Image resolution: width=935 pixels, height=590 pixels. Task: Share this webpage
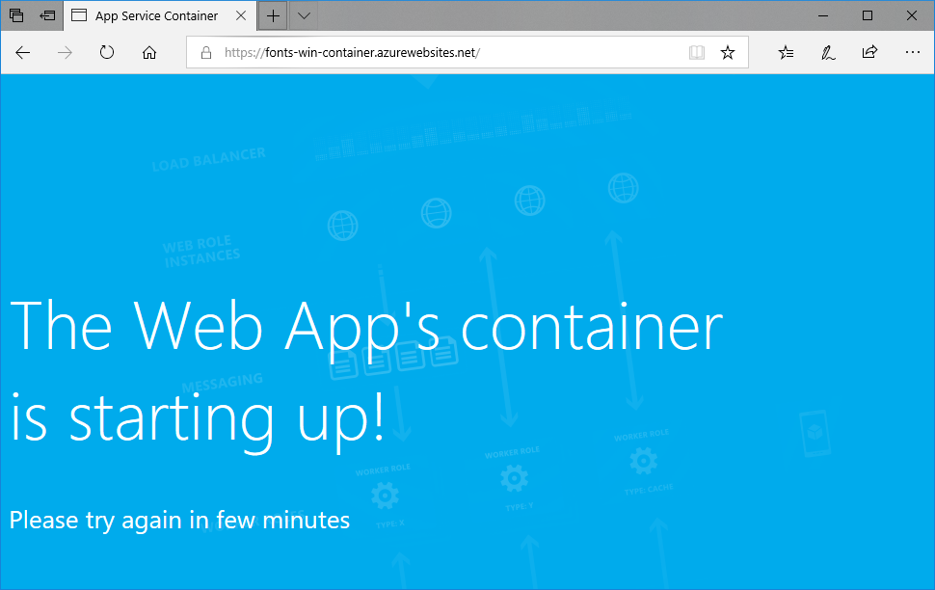869,53
